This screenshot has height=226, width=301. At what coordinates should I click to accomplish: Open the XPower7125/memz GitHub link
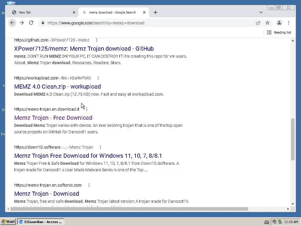84,49
